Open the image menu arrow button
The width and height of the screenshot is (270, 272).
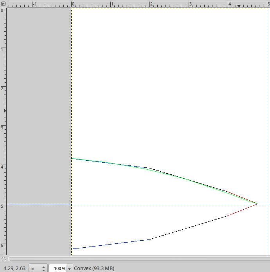(3, 4)
